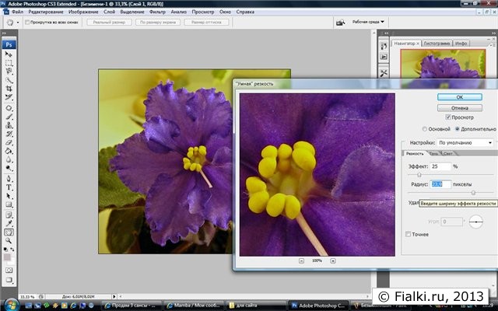Click the Эффект amount slider handle
This screenshot has height=311, width=498.
tap(420, 175)
